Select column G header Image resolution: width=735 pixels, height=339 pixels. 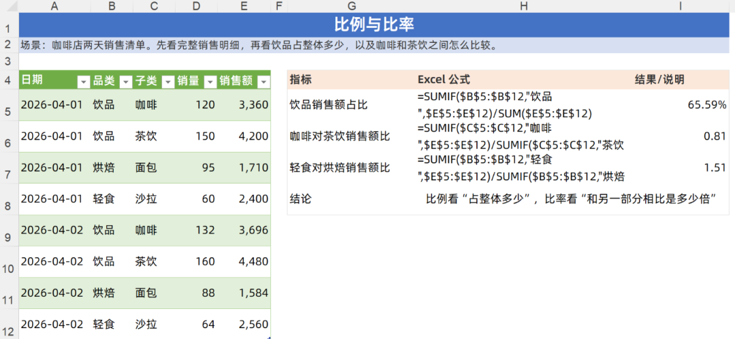(352, 6)
